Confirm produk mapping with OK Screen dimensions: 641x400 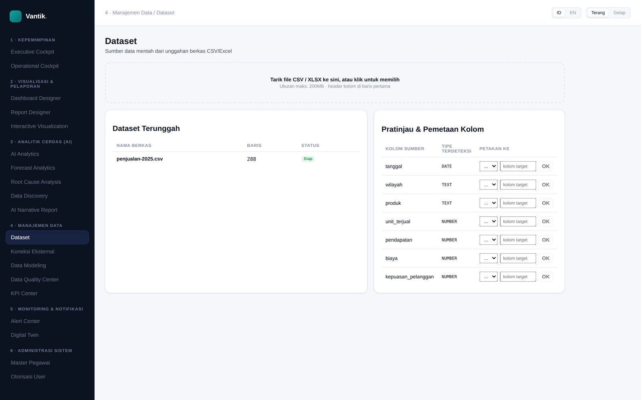coord(546,203)
